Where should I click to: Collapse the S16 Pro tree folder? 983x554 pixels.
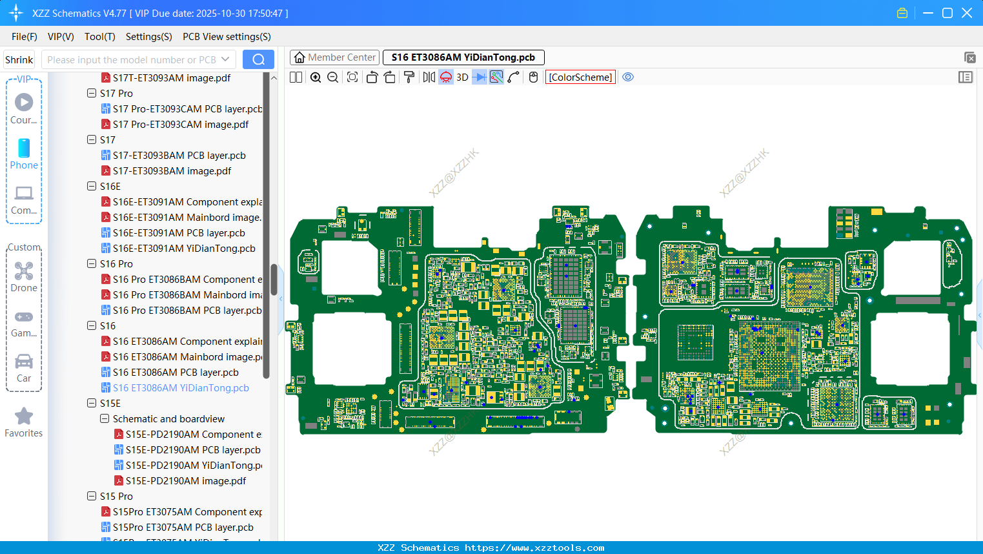(92, 264)
